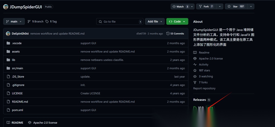275x127 pixels.
Task: Expand the Fork options dropdown arrow
Action: 220,6
